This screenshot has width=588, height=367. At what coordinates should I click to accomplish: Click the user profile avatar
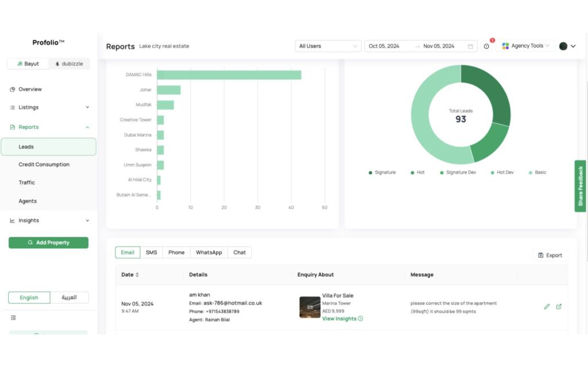[x=563, y=46]
